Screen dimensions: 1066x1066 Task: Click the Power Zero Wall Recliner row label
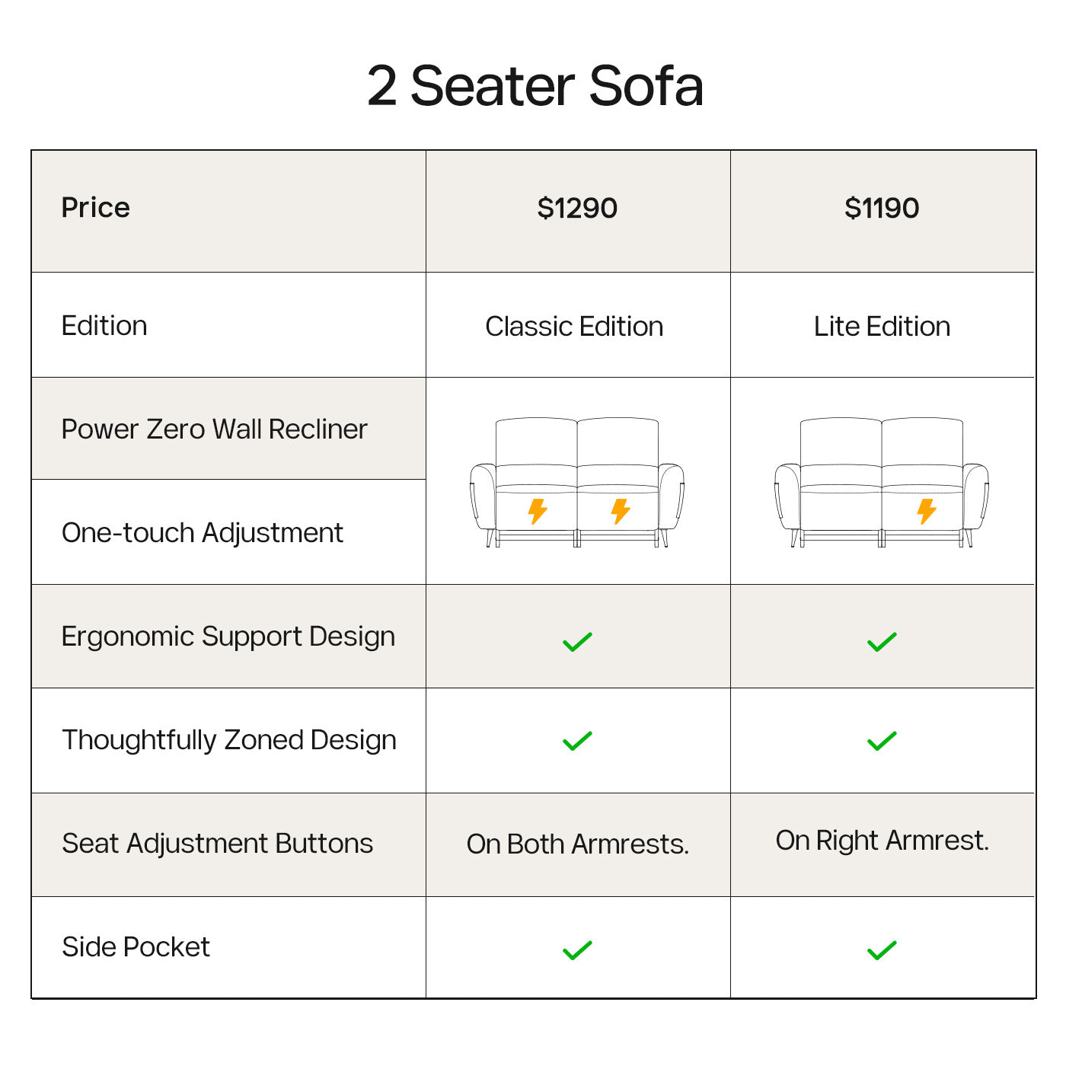point(214,429)
